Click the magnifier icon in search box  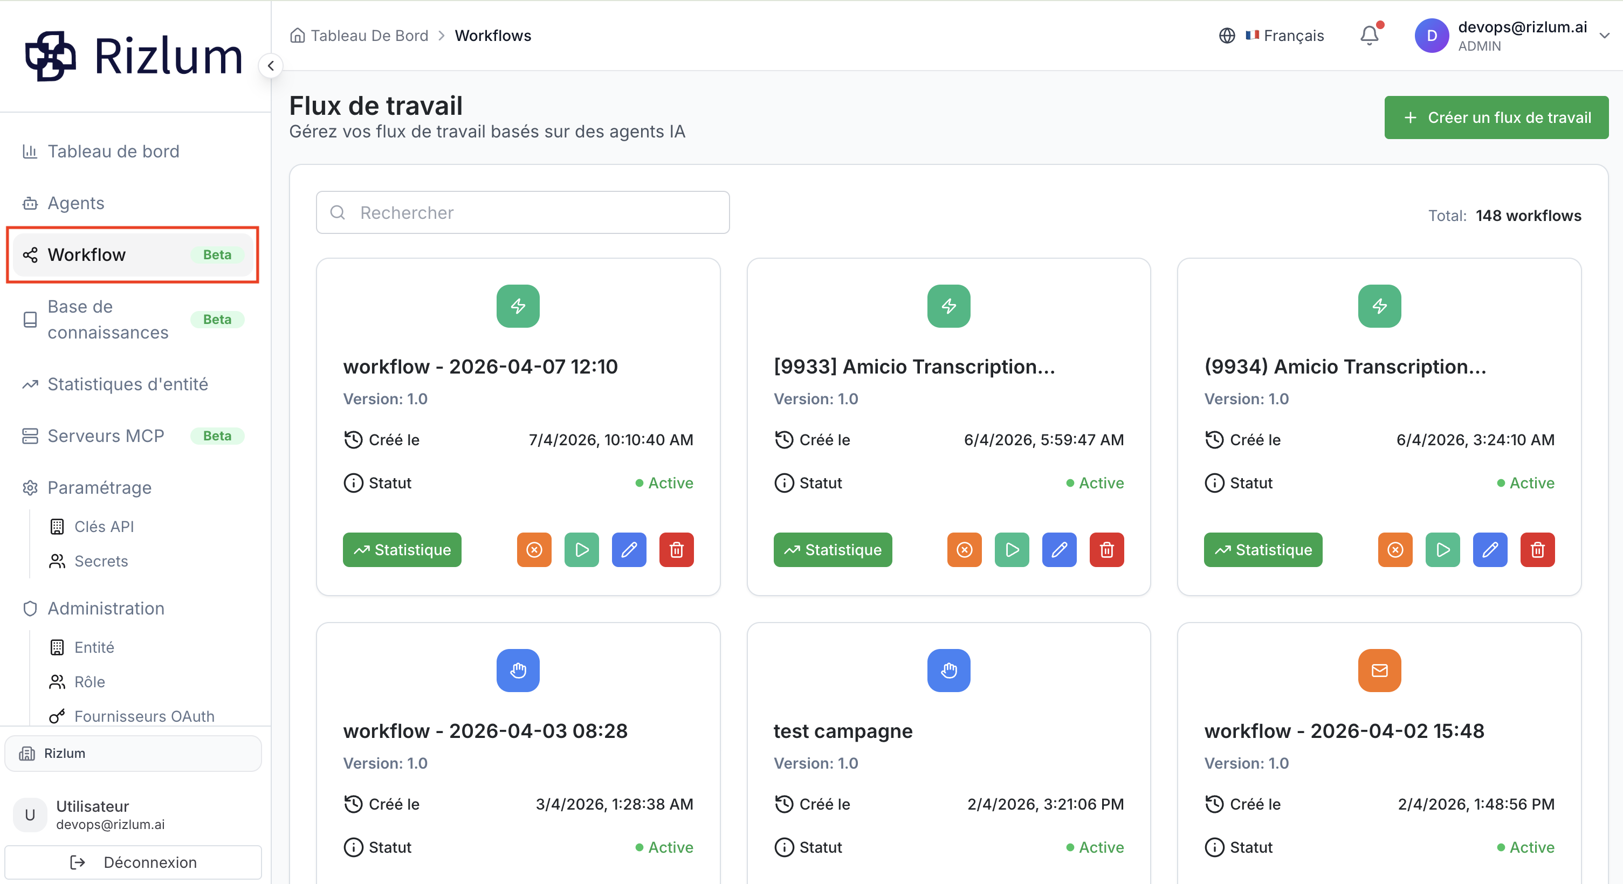coord(338,213)
